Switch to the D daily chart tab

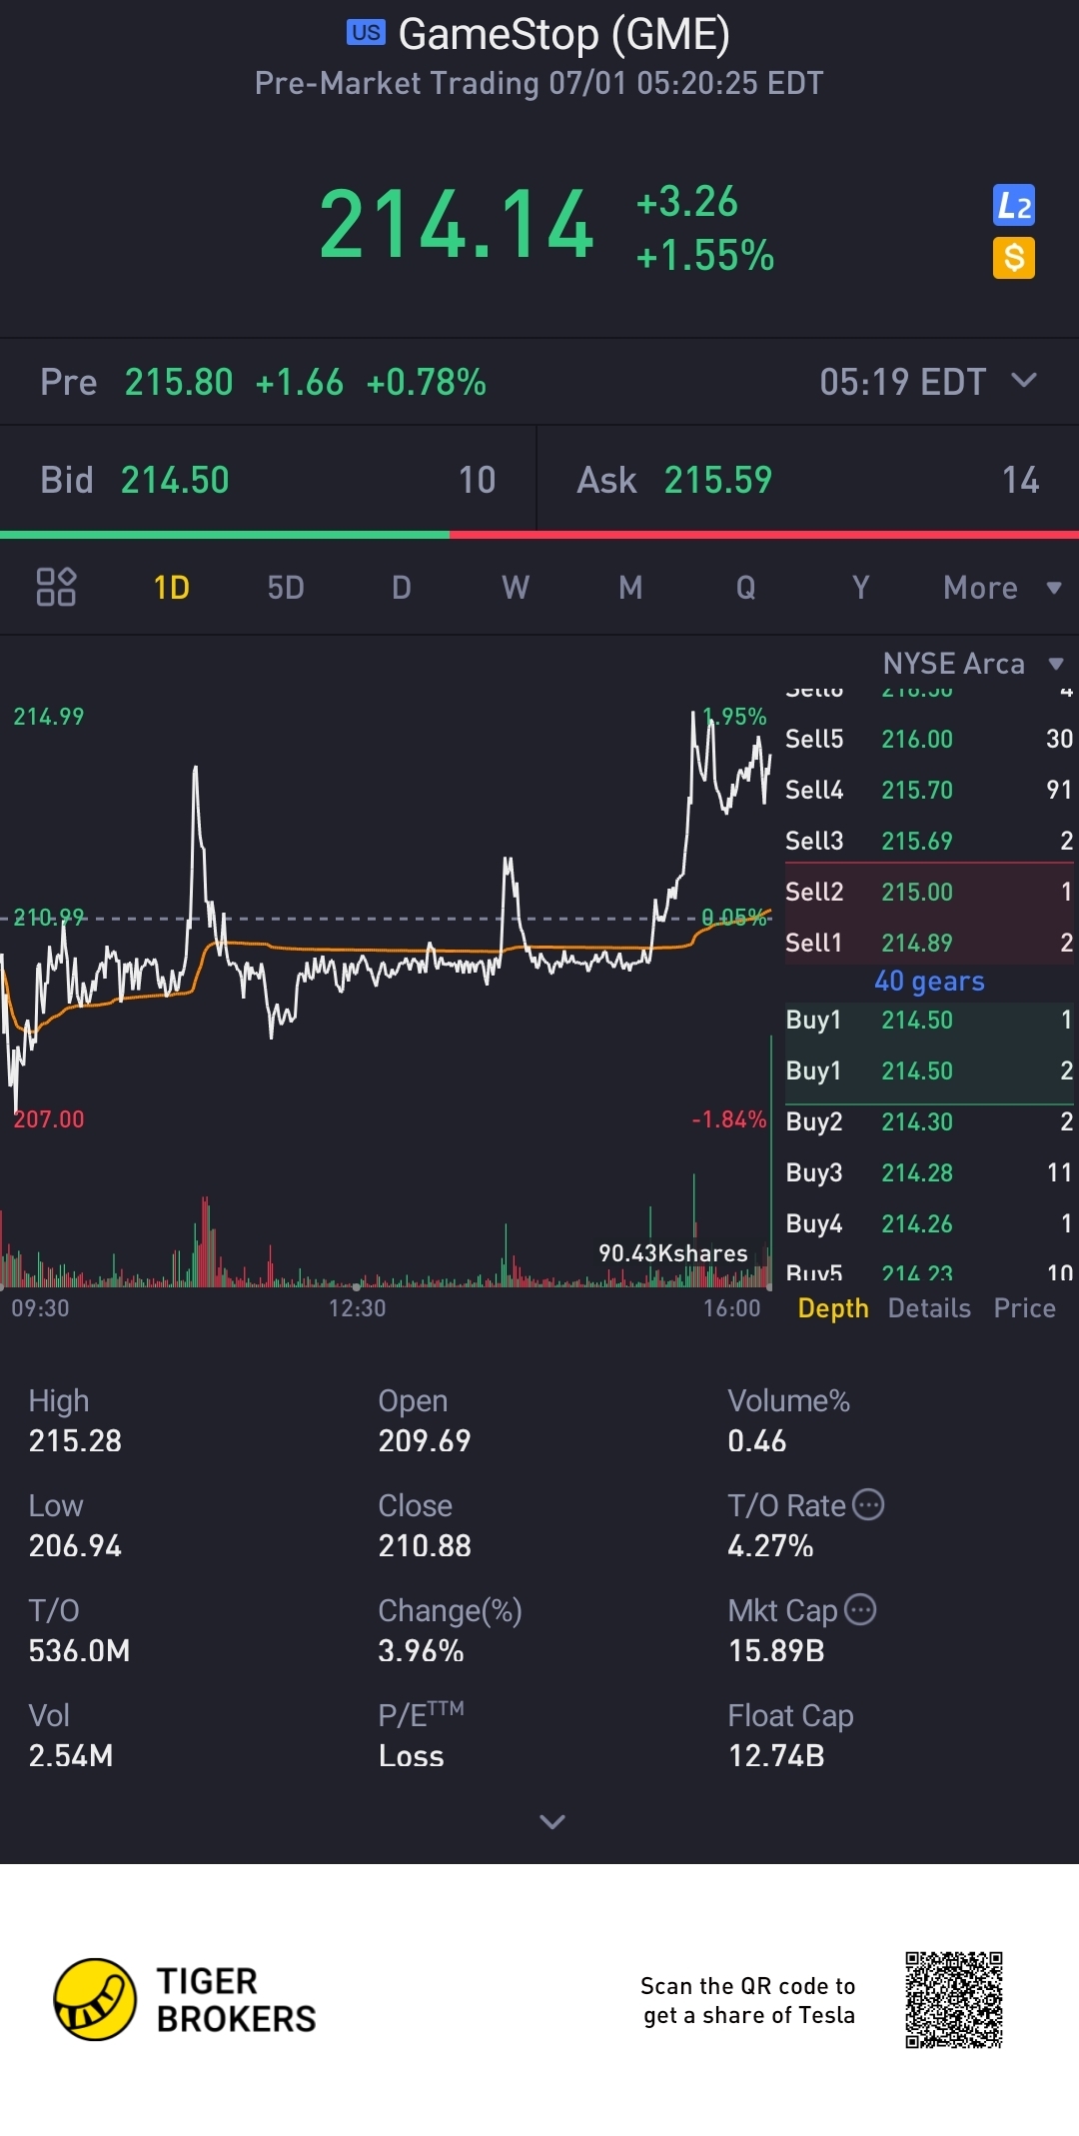401,588
